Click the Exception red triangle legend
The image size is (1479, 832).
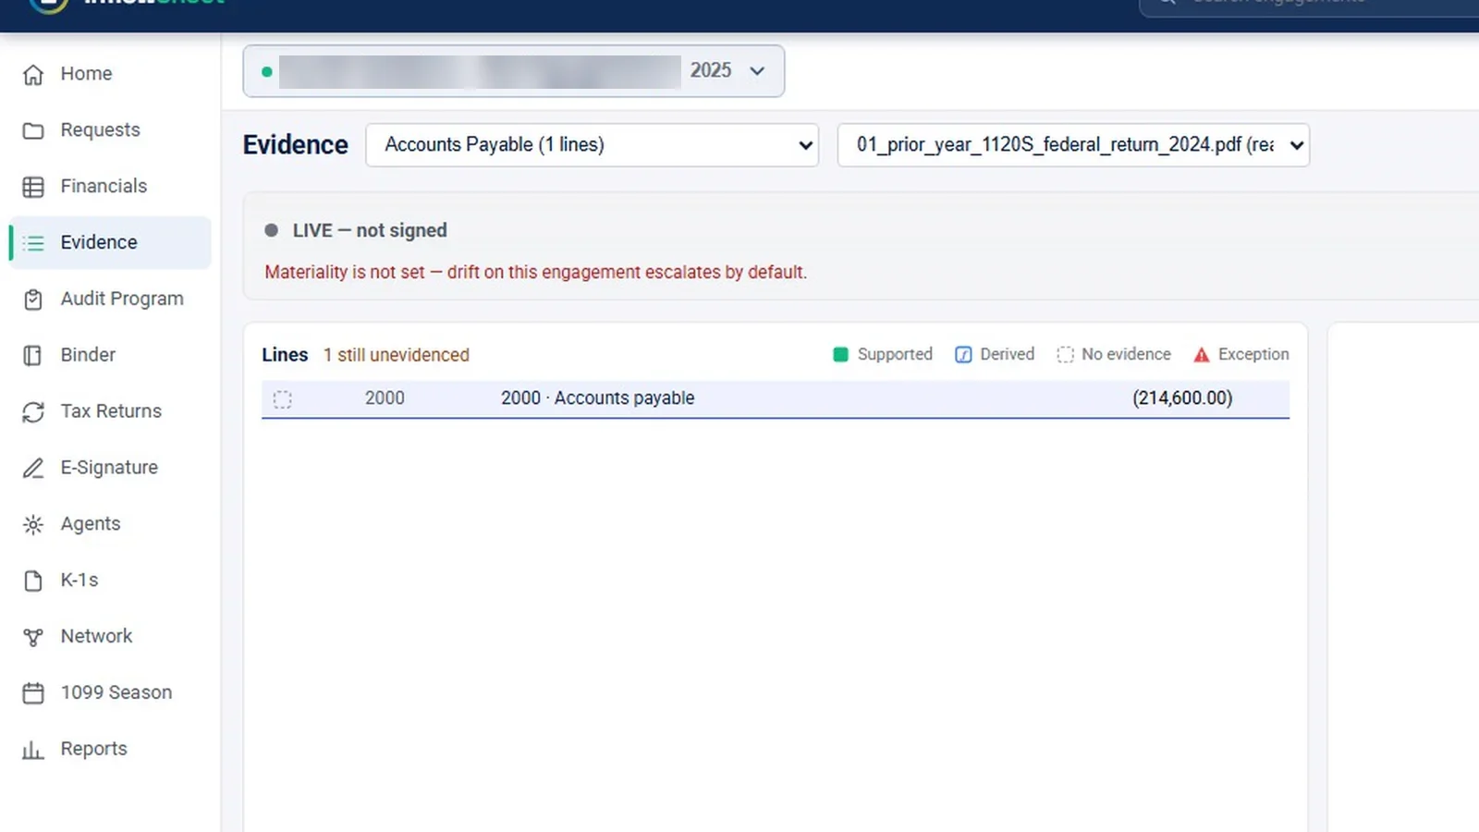point(1202,354)
